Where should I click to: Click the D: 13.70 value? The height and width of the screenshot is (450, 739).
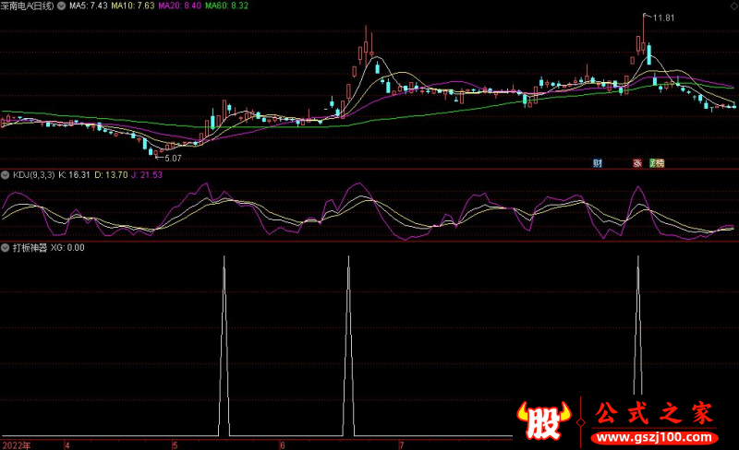click(x=111, y=175)
